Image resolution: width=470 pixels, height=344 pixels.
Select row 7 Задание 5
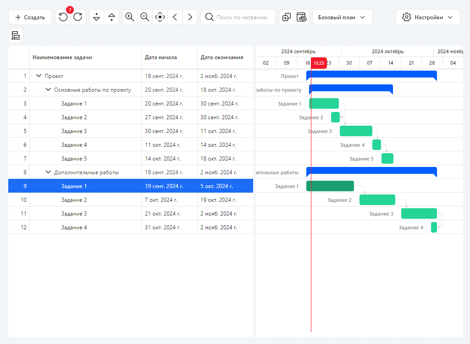pyautogui.click(x=131, y=159)
